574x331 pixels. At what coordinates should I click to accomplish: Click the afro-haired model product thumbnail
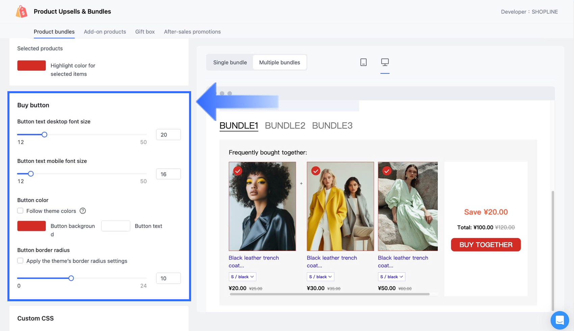point(262,206)
